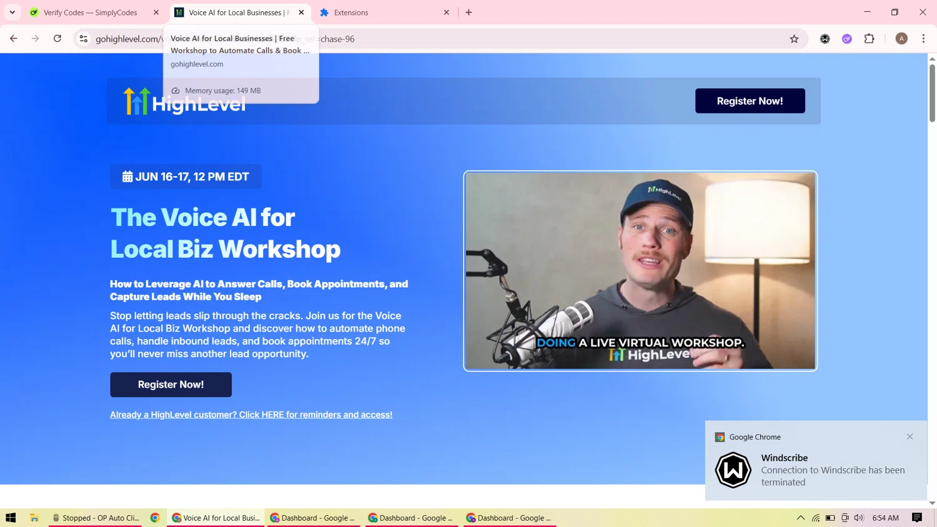The image size is (937, 527).
Task: Click the page scrollbar thumb
Action: (932, 92)
